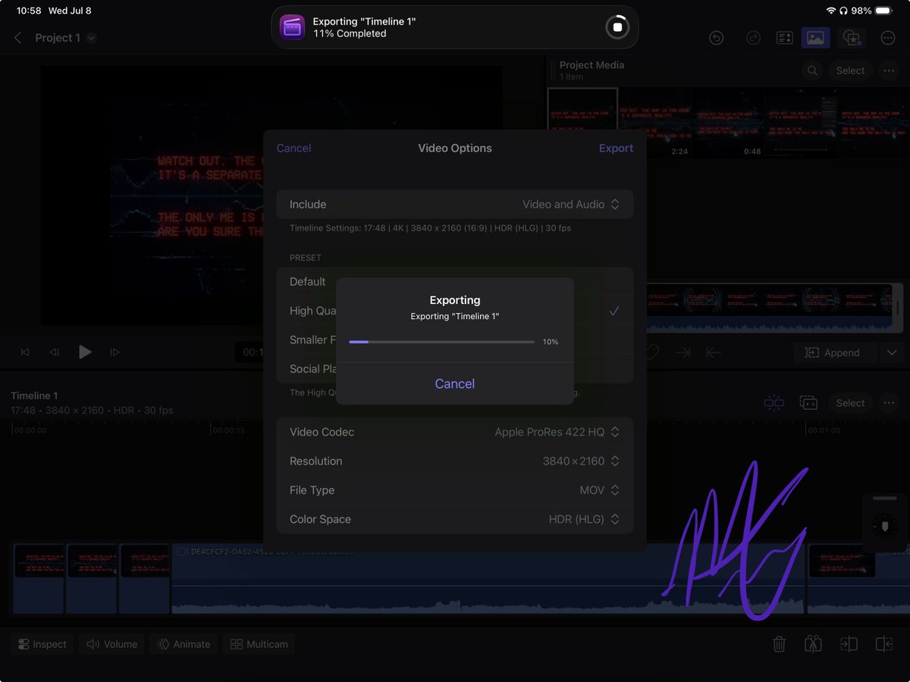Screen dimensions: 910x682
Task: Open the Animate tab
Action: coord(183,644)
